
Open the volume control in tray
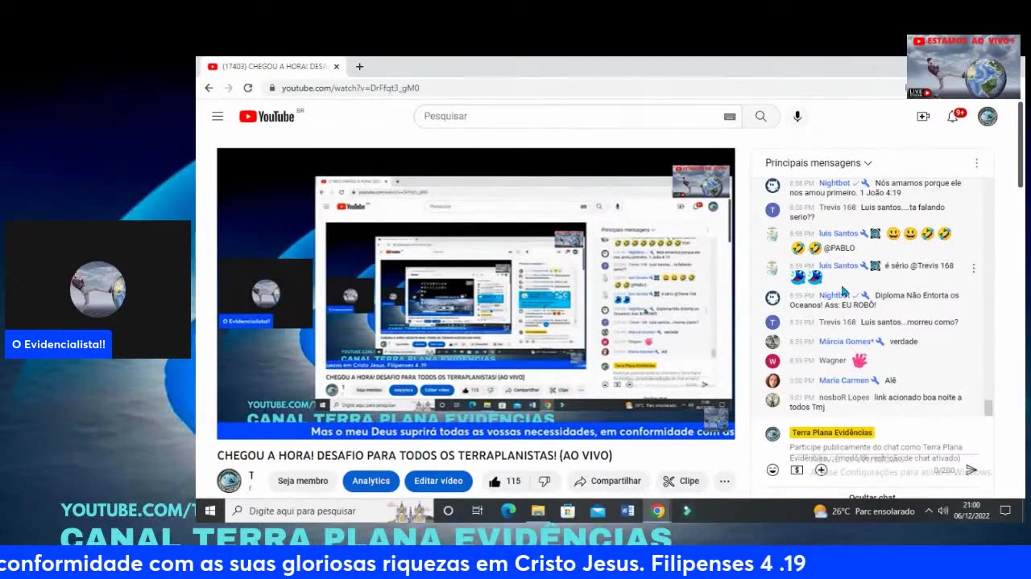(943, 511)
